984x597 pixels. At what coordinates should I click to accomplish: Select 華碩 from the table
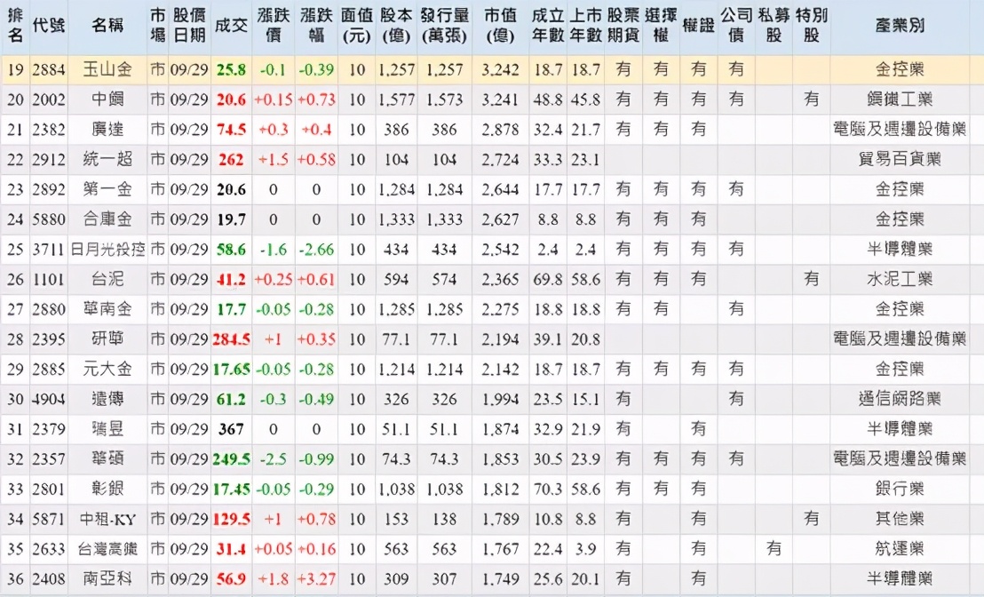point(107,459)
